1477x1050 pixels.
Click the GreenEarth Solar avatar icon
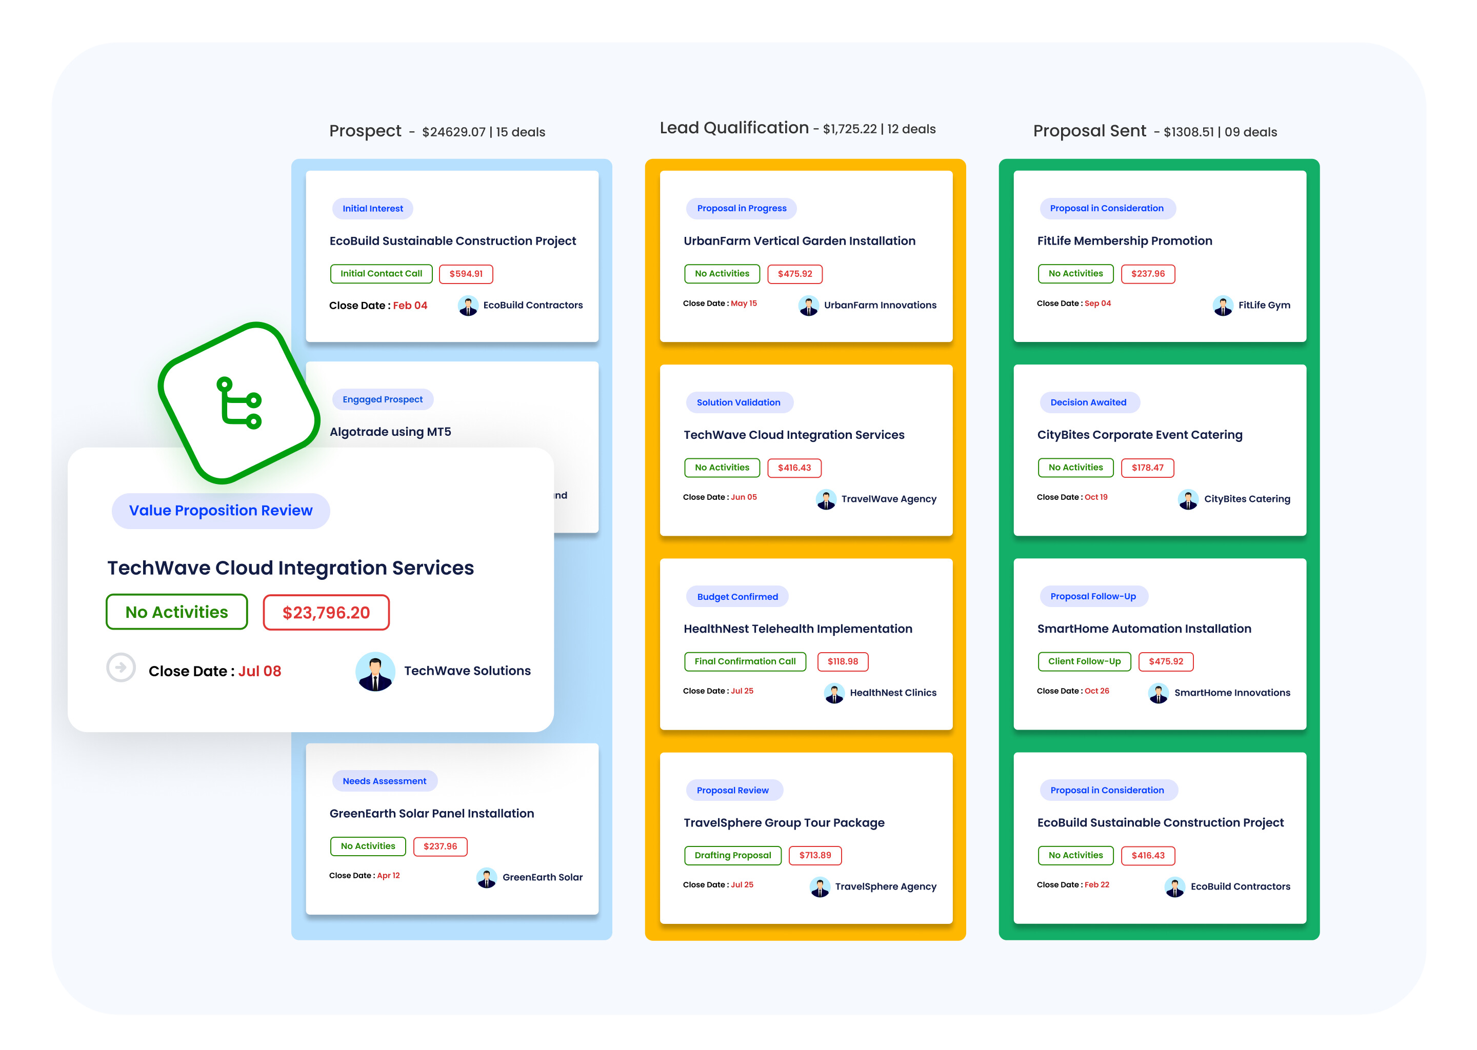tap(486, 877)
